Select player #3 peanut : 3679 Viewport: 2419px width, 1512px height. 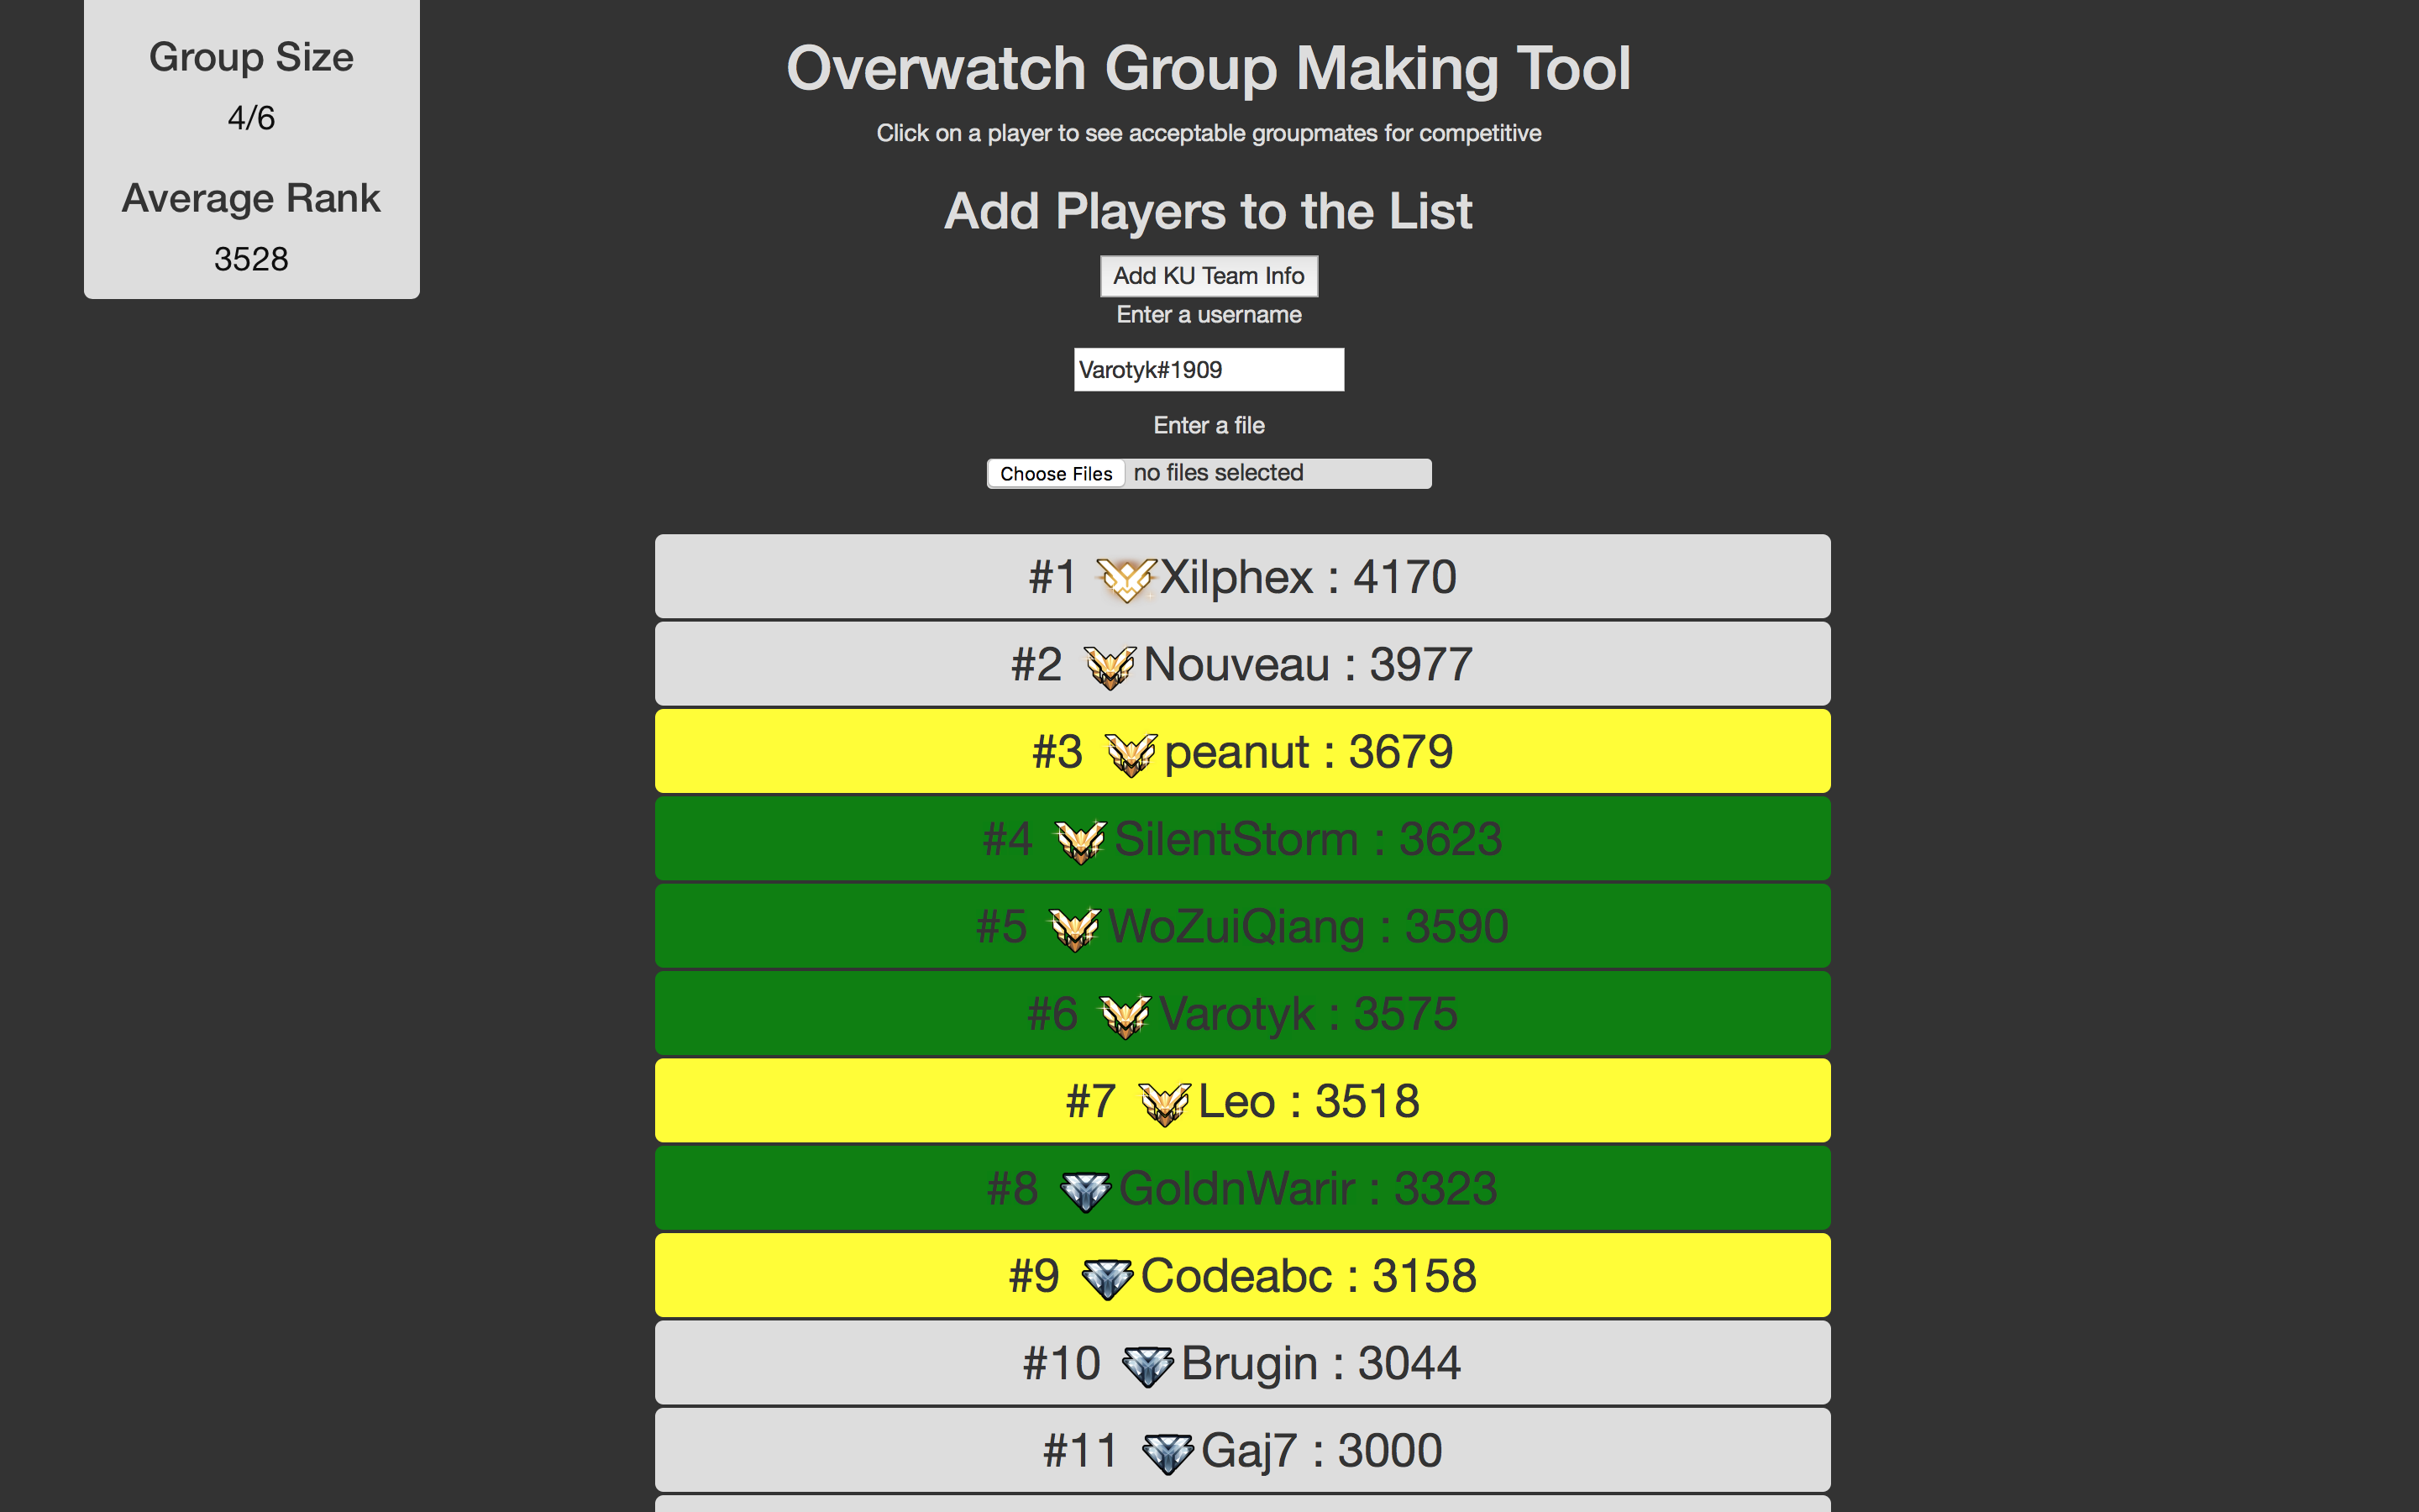point(1242,752)
